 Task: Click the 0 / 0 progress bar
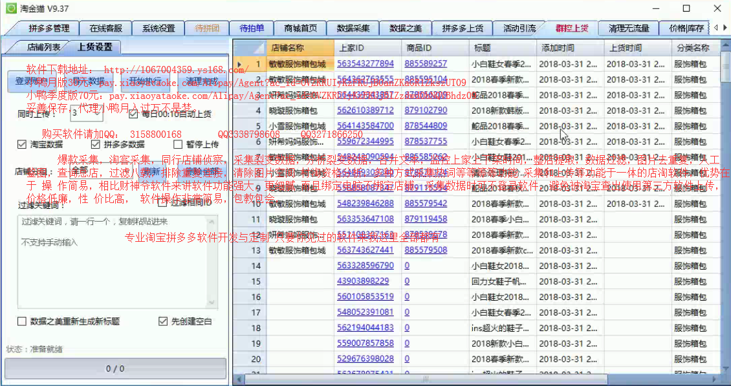click(x=115, y=369)
